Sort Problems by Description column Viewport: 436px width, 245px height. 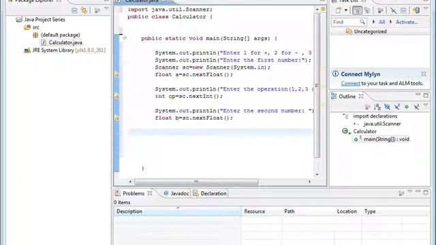tap(178, 212)
